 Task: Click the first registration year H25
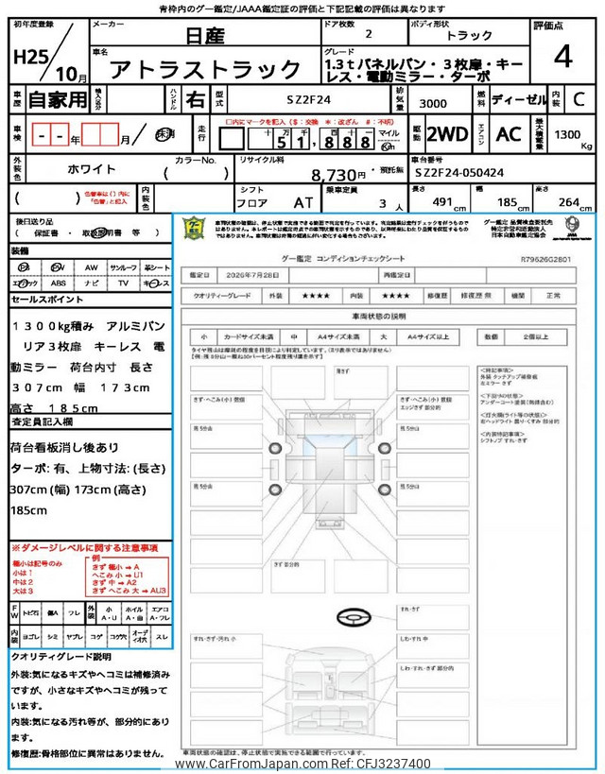coord(29,58)
